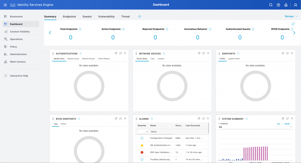
Task: Click info icon beside System Summary title
Action: coord(247,119)
